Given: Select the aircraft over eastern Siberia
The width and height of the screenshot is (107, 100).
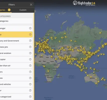Looking at the screenshot, I should click(100, 33).
